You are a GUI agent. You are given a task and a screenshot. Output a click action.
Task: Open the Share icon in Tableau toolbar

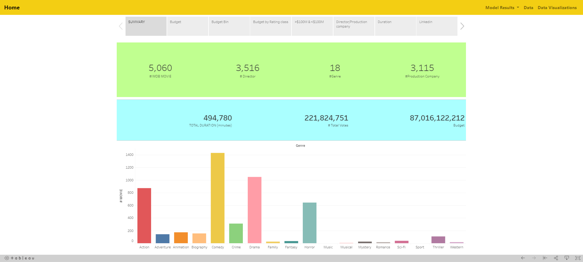click(x=556, y=258)
